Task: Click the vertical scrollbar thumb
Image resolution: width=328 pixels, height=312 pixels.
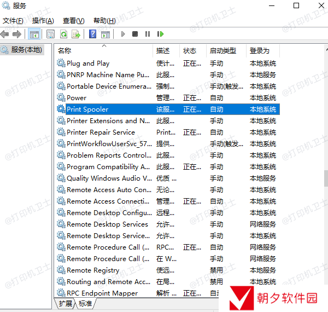Action: click(326, 178)
